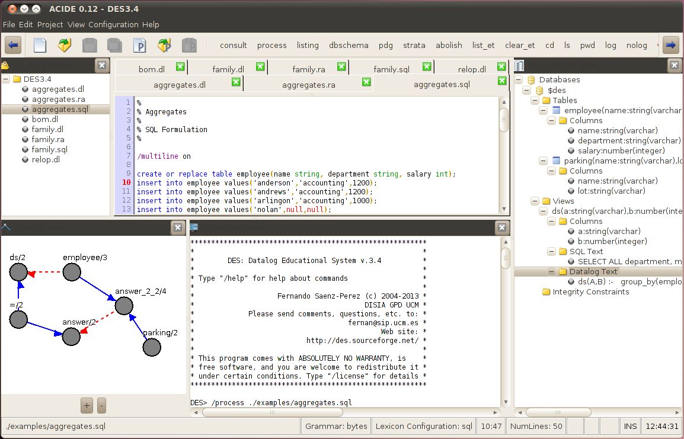Close the console panel
The image size is (684, 439).
[x=502, y=227]
